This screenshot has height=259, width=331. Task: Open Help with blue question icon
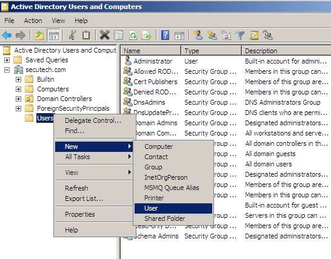pyautogui.click(x=165, y=35)
